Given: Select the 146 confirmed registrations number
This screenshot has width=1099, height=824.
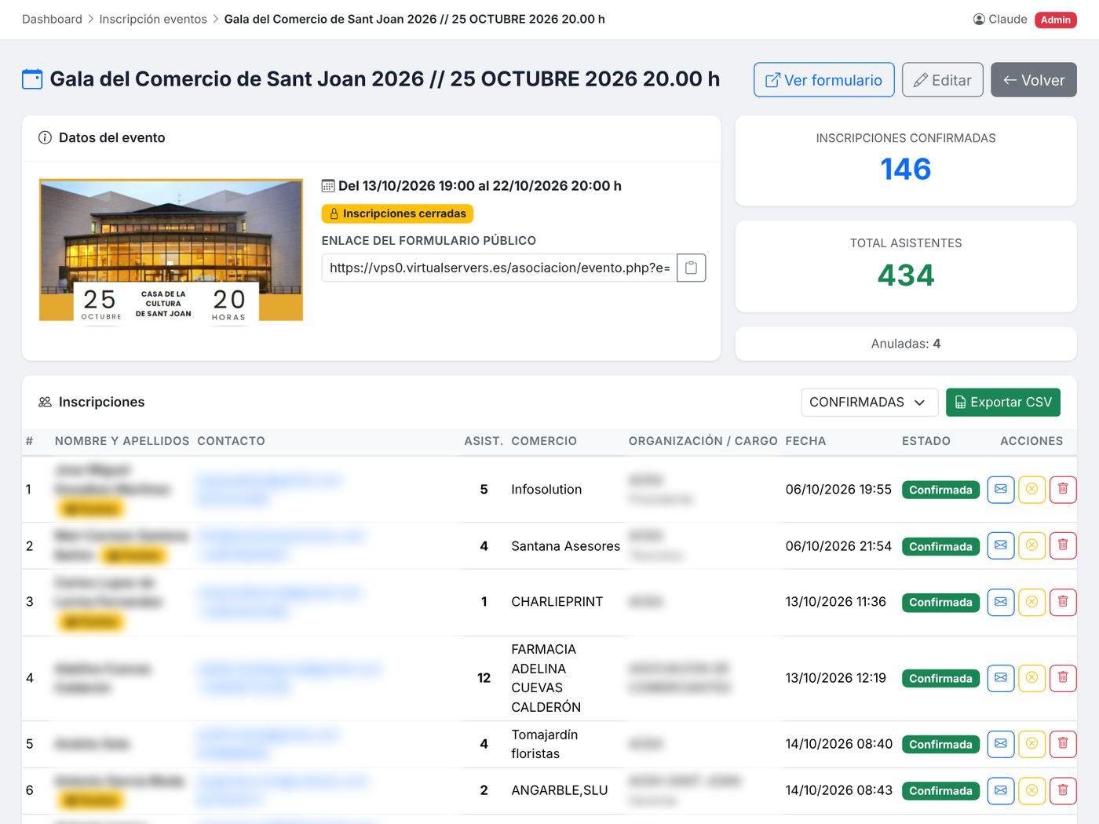Looking at the screenshot, I should pyautogui.click(x=906, y=170).
